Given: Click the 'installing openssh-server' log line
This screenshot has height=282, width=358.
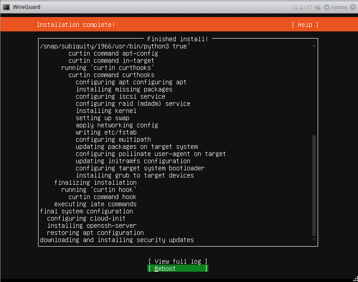Looking at the screenshot, I should click(x=91, y=226).
